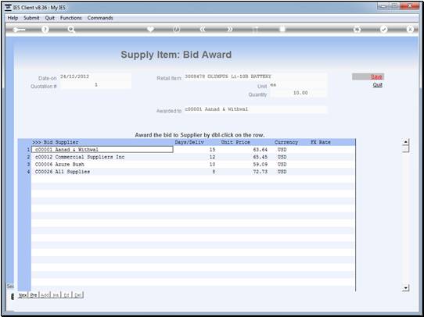Screen dimensions: 424x317
Task: Open the Functions menu
Action: [71, 18]
